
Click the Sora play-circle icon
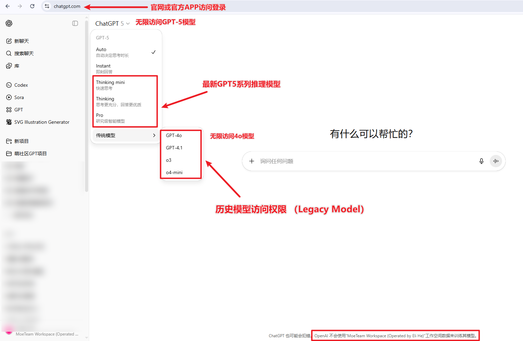9,97
